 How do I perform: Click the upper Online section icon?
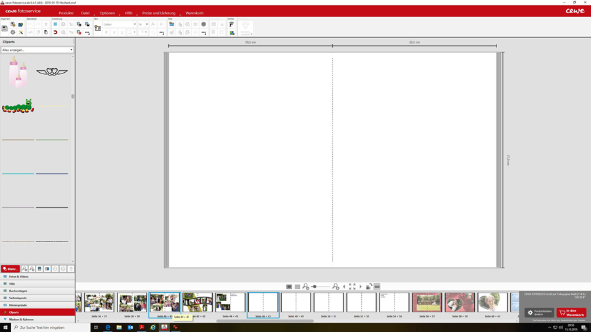tap(231, 24)
